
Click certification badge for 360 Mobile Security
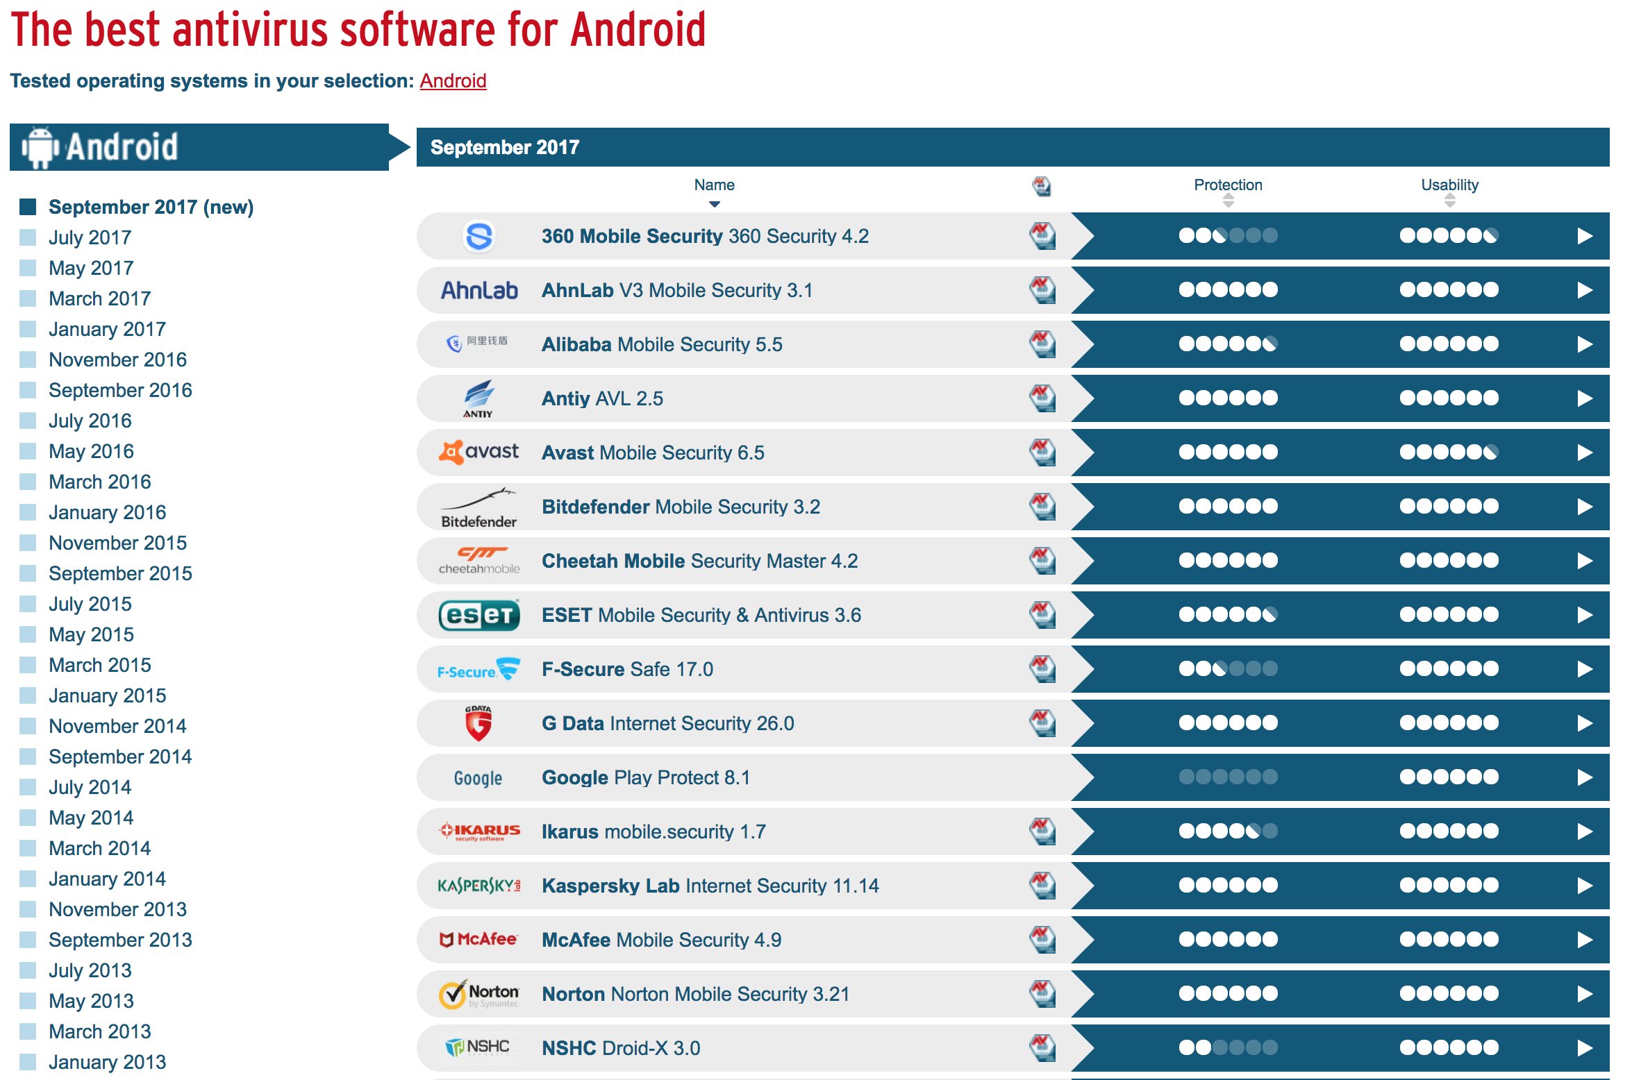coord(1042,236)
